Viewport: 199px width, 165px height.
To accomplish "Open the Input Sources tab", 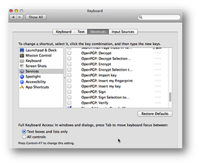I will point(123,32).
